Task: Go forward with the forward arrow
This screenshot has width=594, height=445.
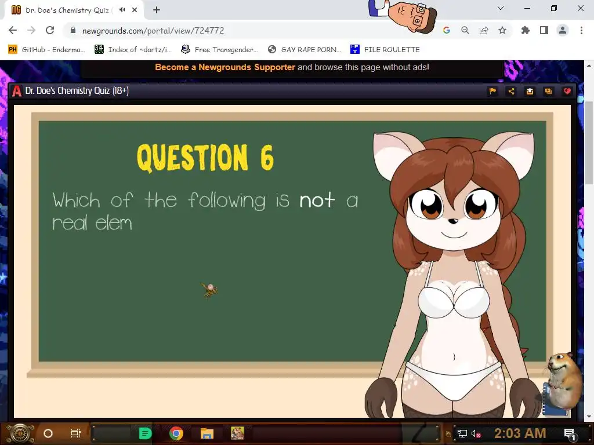Action: coord(31,30)
